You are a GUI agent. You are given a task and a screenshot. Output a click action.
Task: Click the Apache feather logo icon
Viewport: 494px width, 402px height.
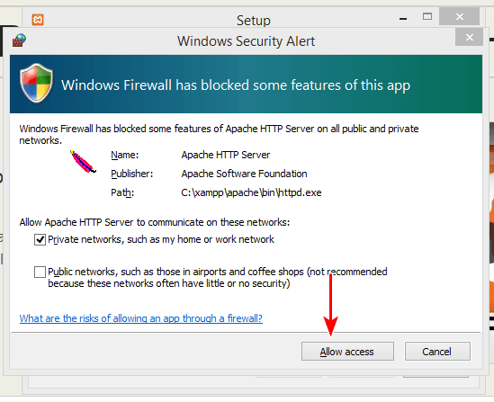point(83,162)
